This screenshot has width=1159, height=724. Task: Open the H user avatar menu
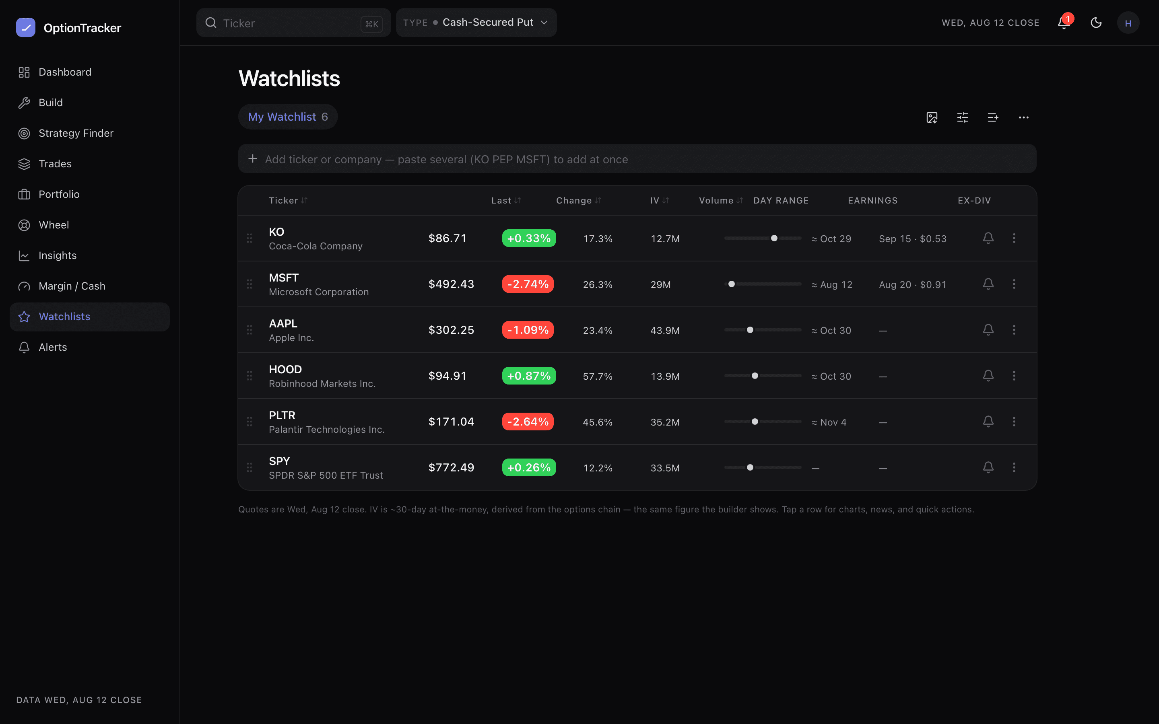[x=1128, y=23]
